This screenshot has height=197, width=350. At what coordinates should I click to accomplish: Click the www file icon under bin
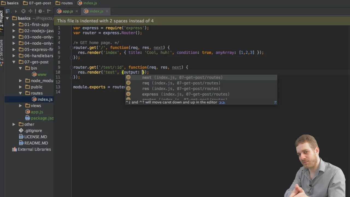[x=34, y=74]
